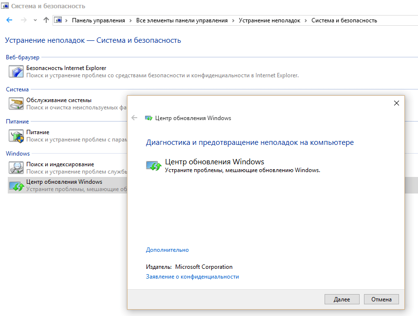
Task: Click the 'Питание' group header
Action: (x=18, y=122)
